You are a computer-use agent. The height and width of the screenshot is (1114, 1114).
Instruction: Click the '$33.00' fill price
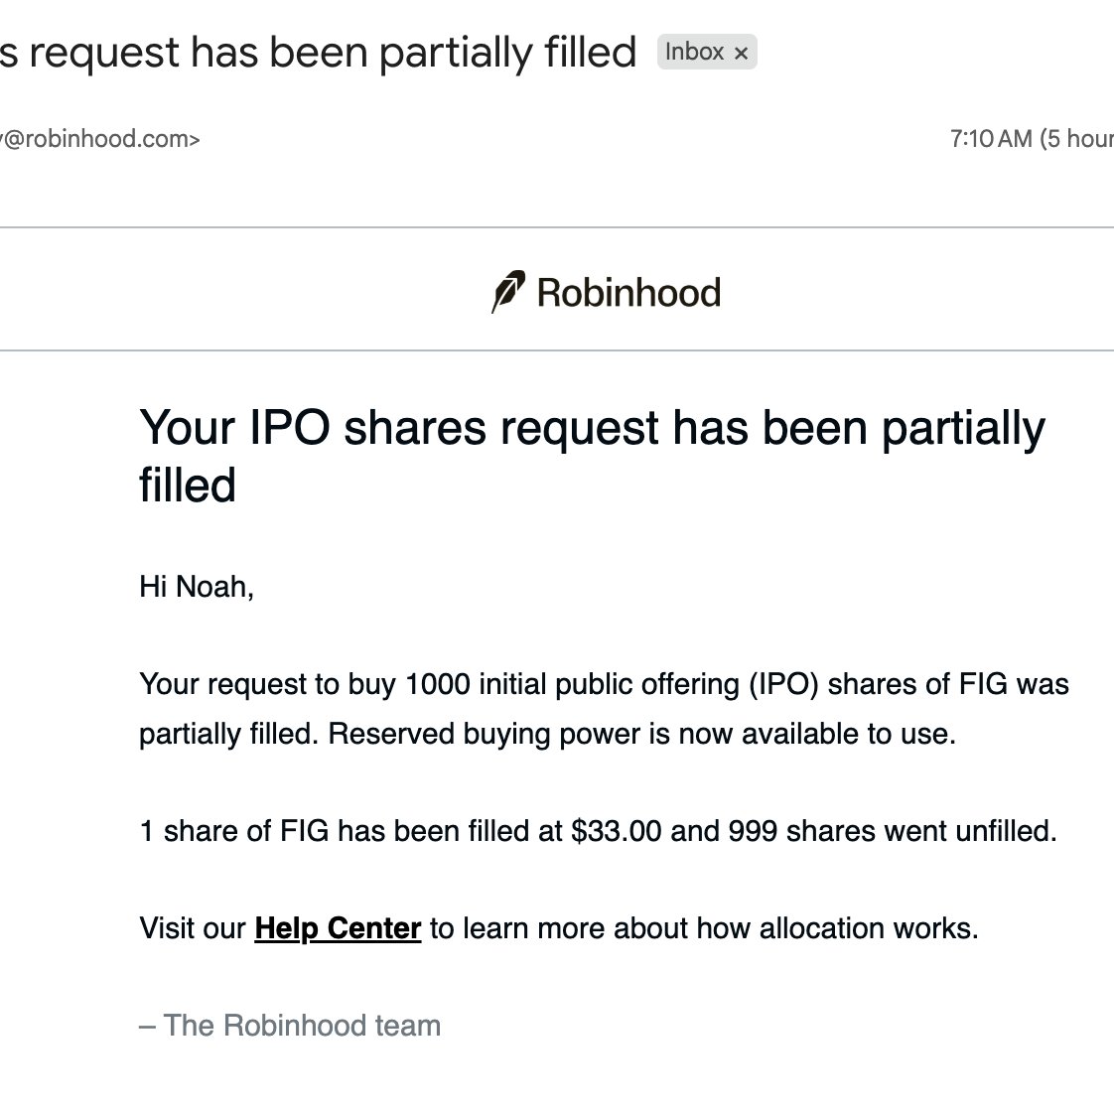(x=616, y=830)
